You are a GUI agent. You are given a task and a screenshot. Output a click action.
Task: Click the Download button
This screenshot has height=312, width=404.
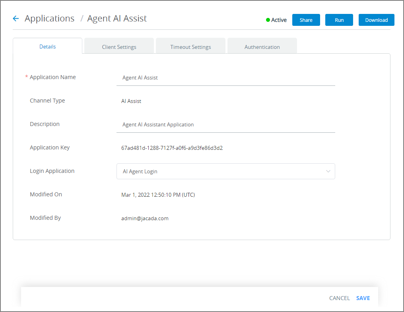click(x=376, y=19)
